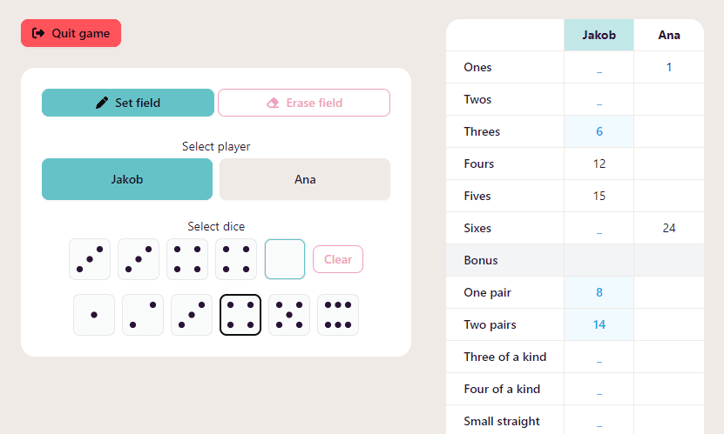The image size is (724, 434).
Task: Select player Ana
Action: [305, 179]
